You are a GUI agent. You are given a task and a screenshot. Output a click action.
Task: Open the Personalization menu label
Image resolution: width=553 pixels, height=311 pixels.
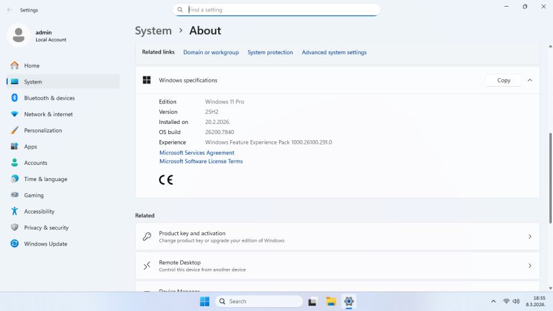point(43,131)
